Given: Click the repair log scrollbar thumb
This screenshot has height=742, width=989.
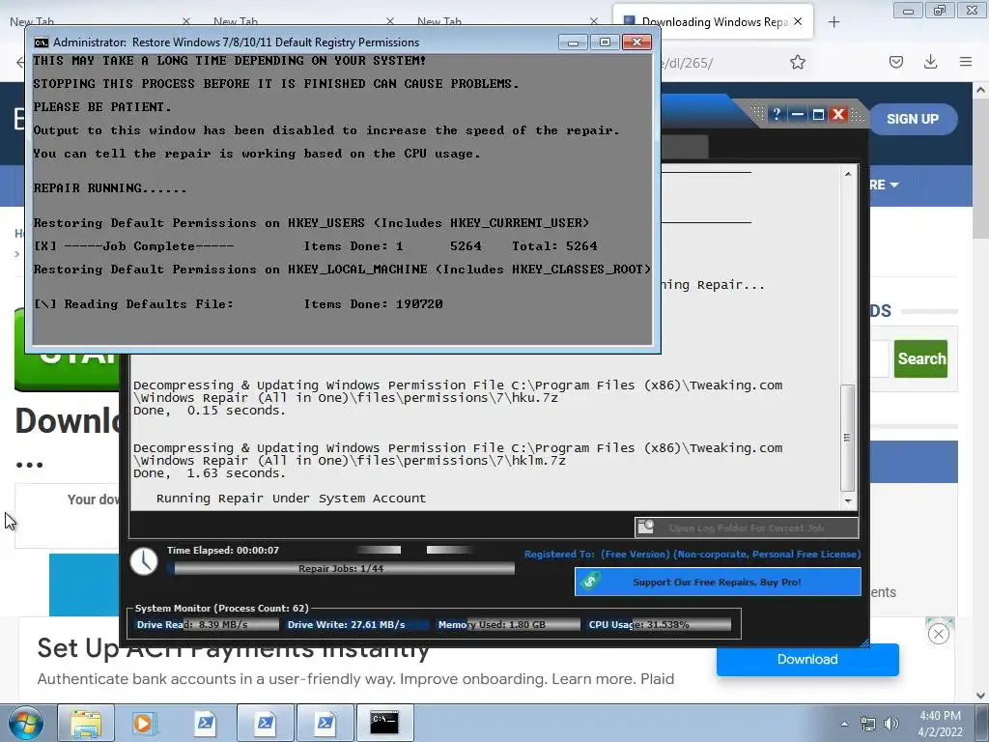Looking at the screenshot, I should [x=848, y=438].
